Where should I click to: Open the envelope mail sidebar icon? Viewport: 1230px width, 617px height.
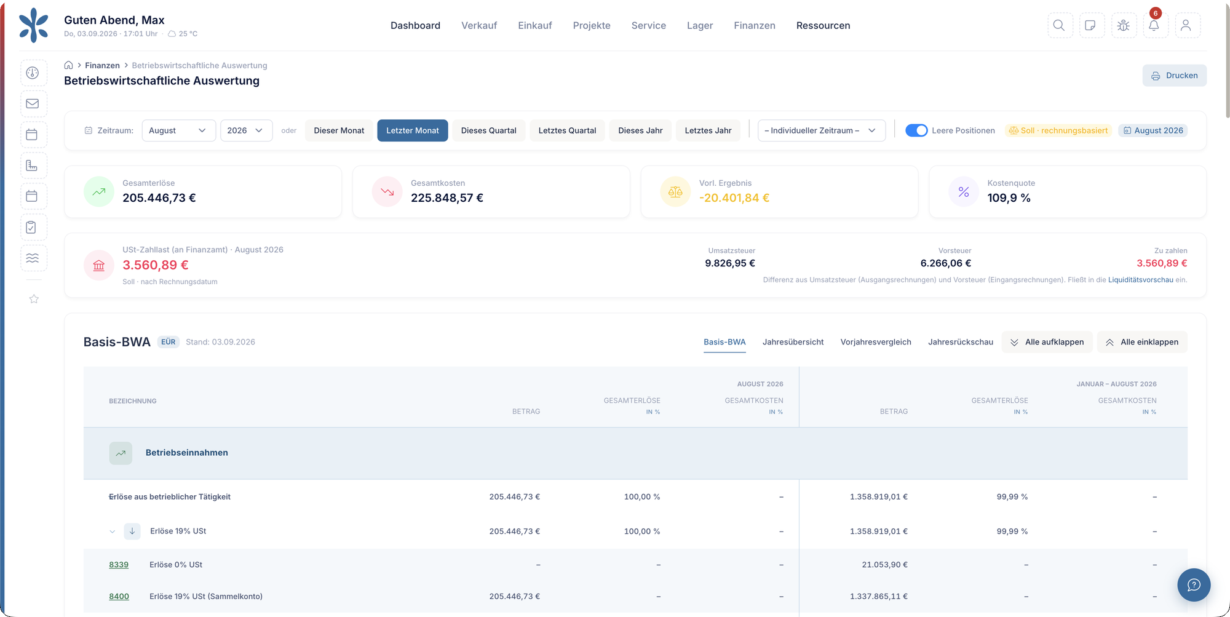pyautogui.click(x=33, y=103)
